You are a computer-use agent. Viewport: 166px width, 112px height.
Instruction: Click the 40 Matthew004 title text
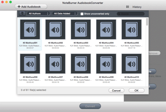[x=106, y=43]
